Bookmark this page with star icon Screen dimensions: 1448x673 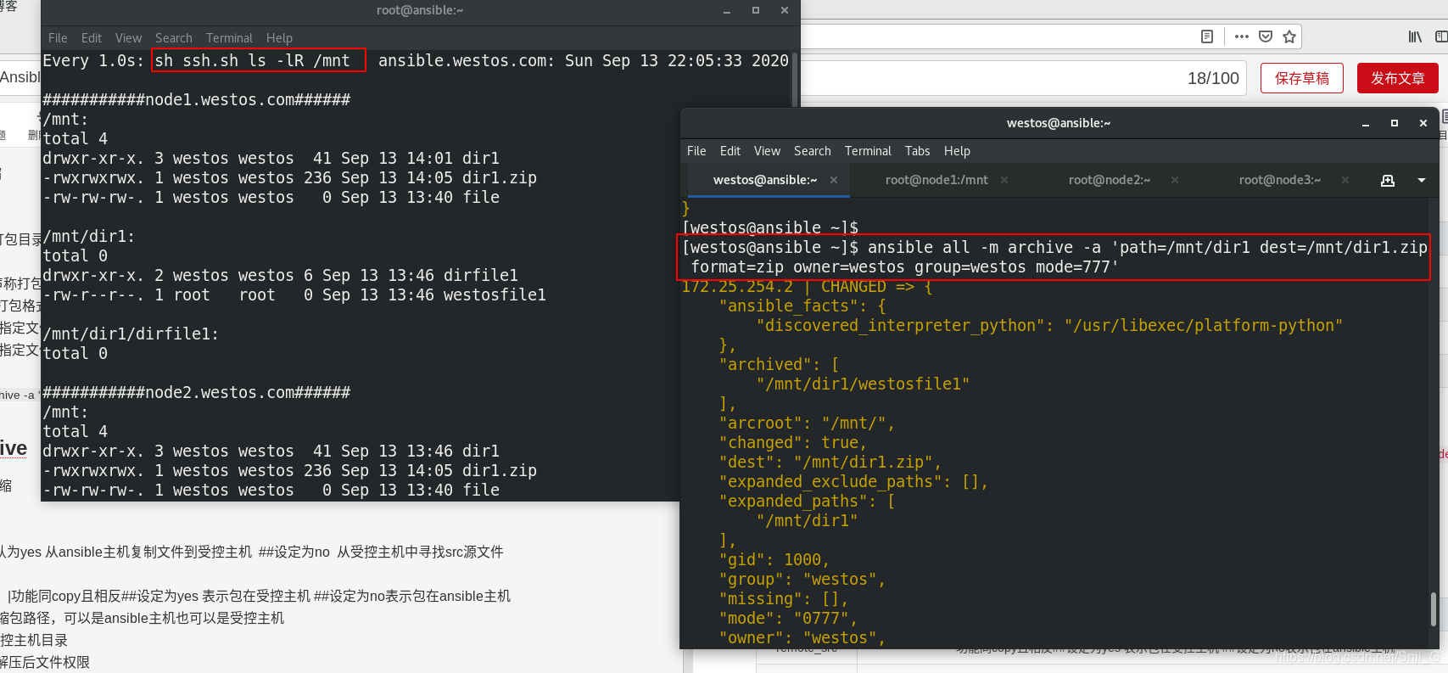1289,36
